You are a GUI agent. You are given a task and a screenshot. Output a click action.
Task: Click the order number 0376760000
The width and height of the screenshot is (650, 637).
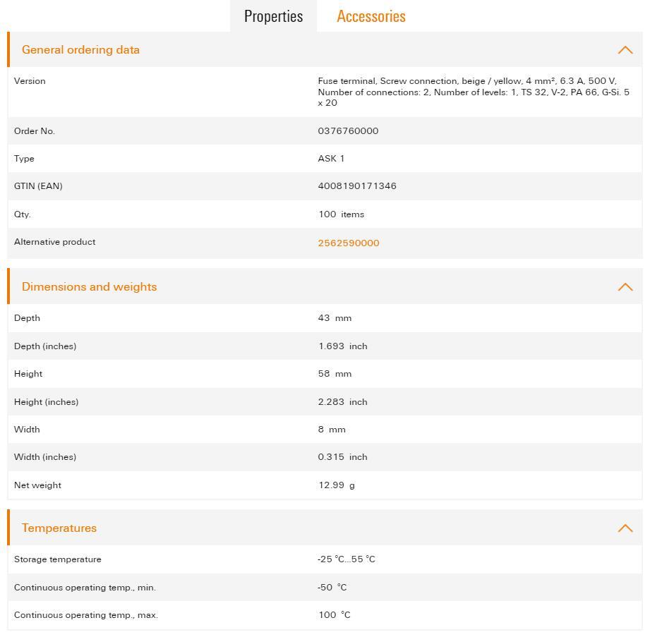pyautogui.click(x=348, y=131)
